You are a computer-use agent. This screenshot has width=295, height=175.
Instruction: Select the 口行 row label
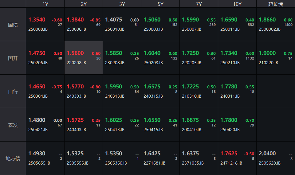[13, 91]
